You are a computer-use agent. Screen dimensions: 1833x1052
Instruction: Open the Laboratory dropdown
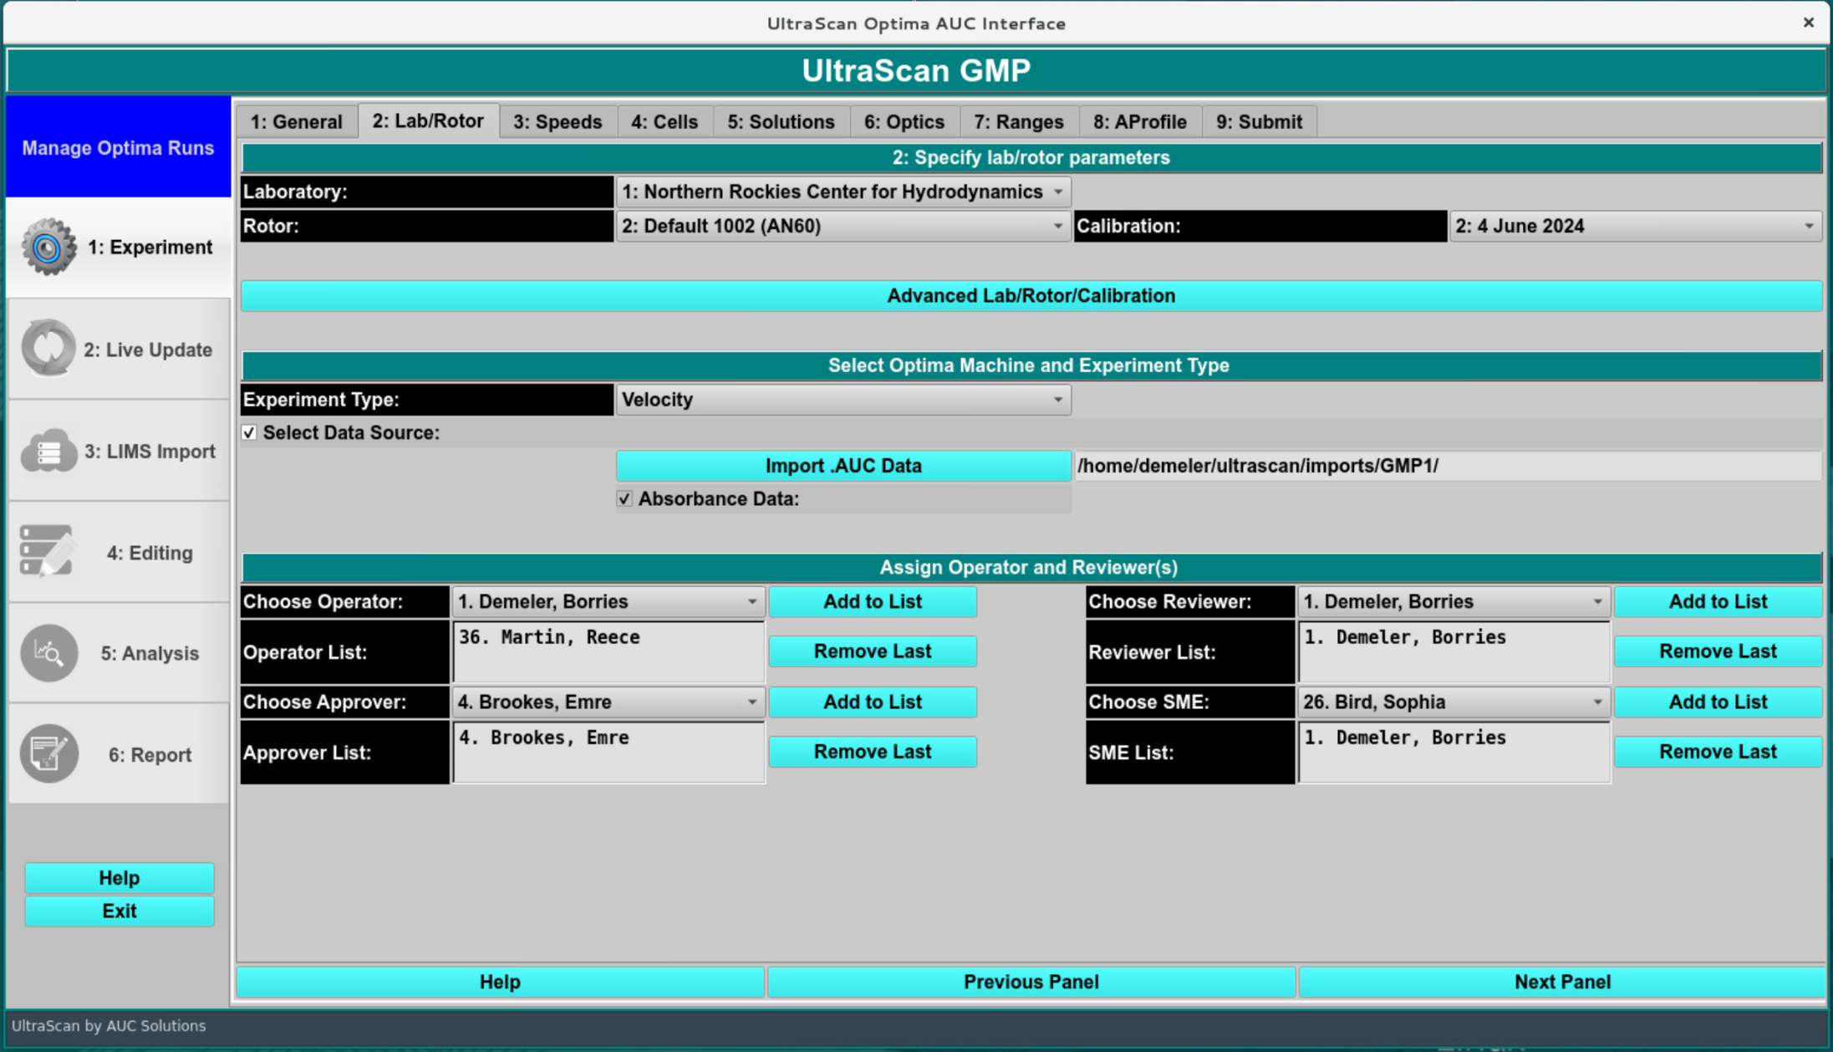pos(843,192)
